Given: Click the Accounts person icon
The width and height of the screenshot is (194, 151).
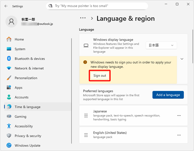Looking at the screenshot, I should point(9,97).
